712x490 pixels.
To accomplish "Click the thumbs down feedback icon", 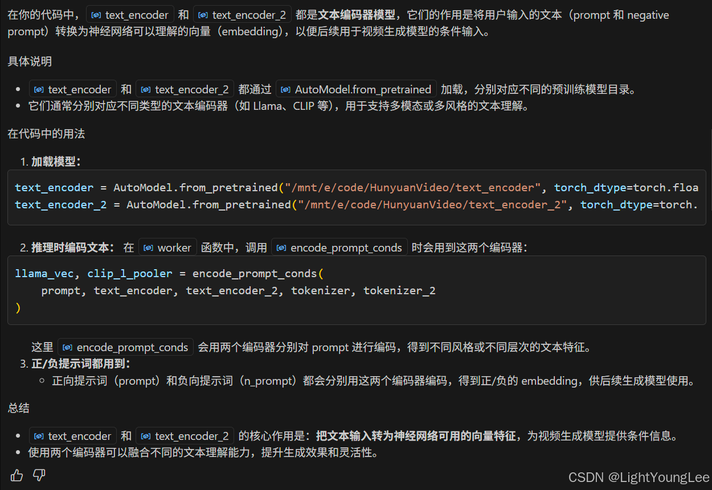I will [39, 475].
